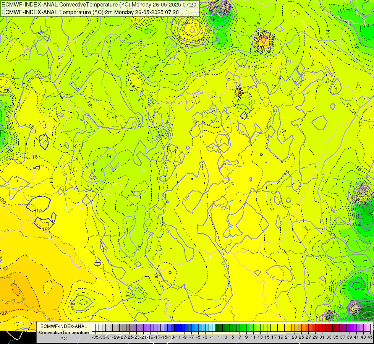This screenshot has height=344, width=374.
Task: Click the legend scale value 37
Action: 342,337
